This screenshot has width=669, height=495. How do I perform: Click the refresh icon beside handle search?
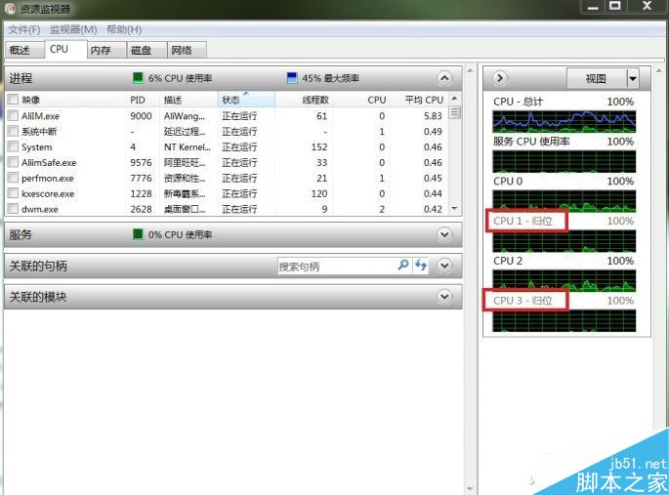click(x=421, y=266)
